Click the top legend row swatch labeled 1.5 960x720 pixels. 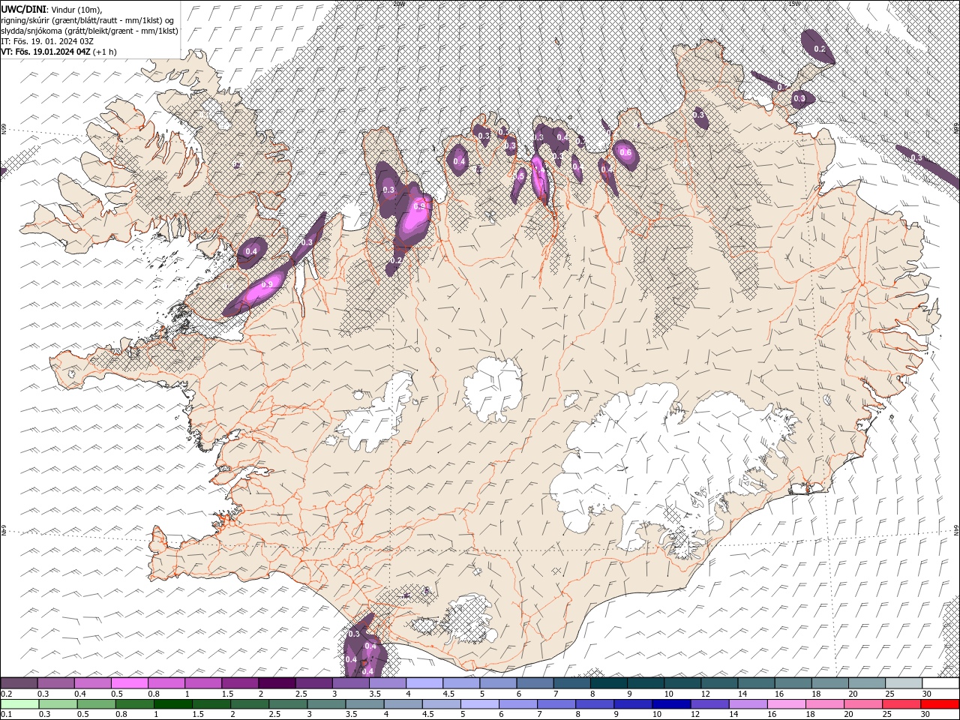240,683
